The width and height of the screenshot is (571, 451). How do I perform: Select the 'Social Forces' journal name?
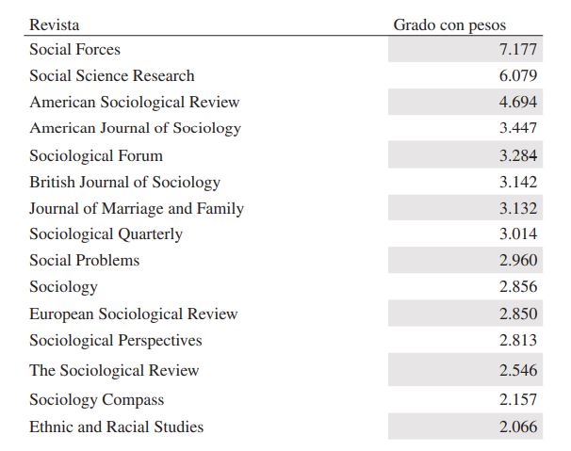pos(75,49)
